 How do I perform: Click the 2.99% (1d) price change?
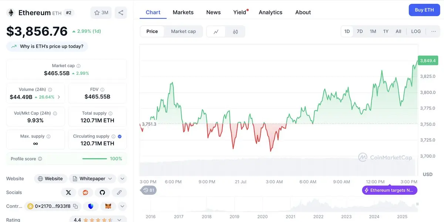(87, 31)
